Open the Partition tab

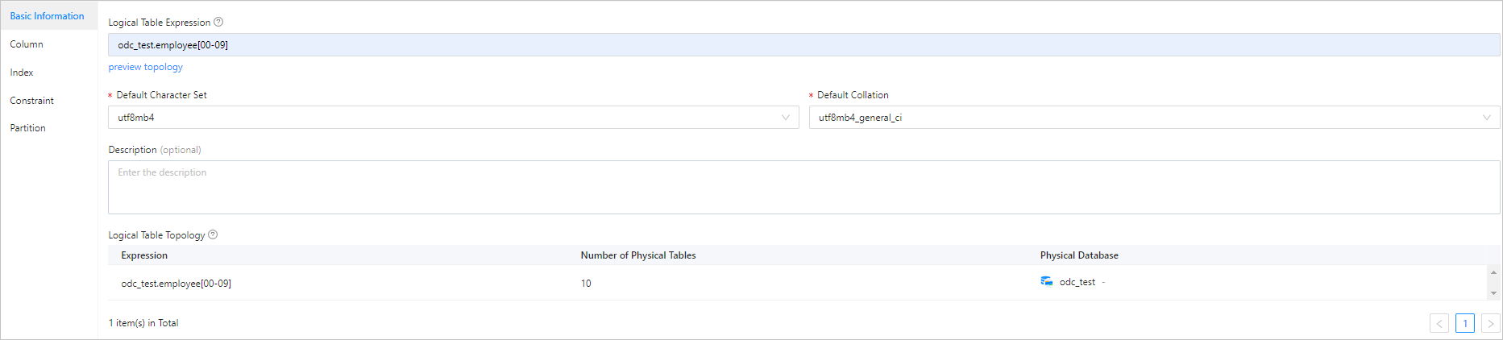click(28, 128)
